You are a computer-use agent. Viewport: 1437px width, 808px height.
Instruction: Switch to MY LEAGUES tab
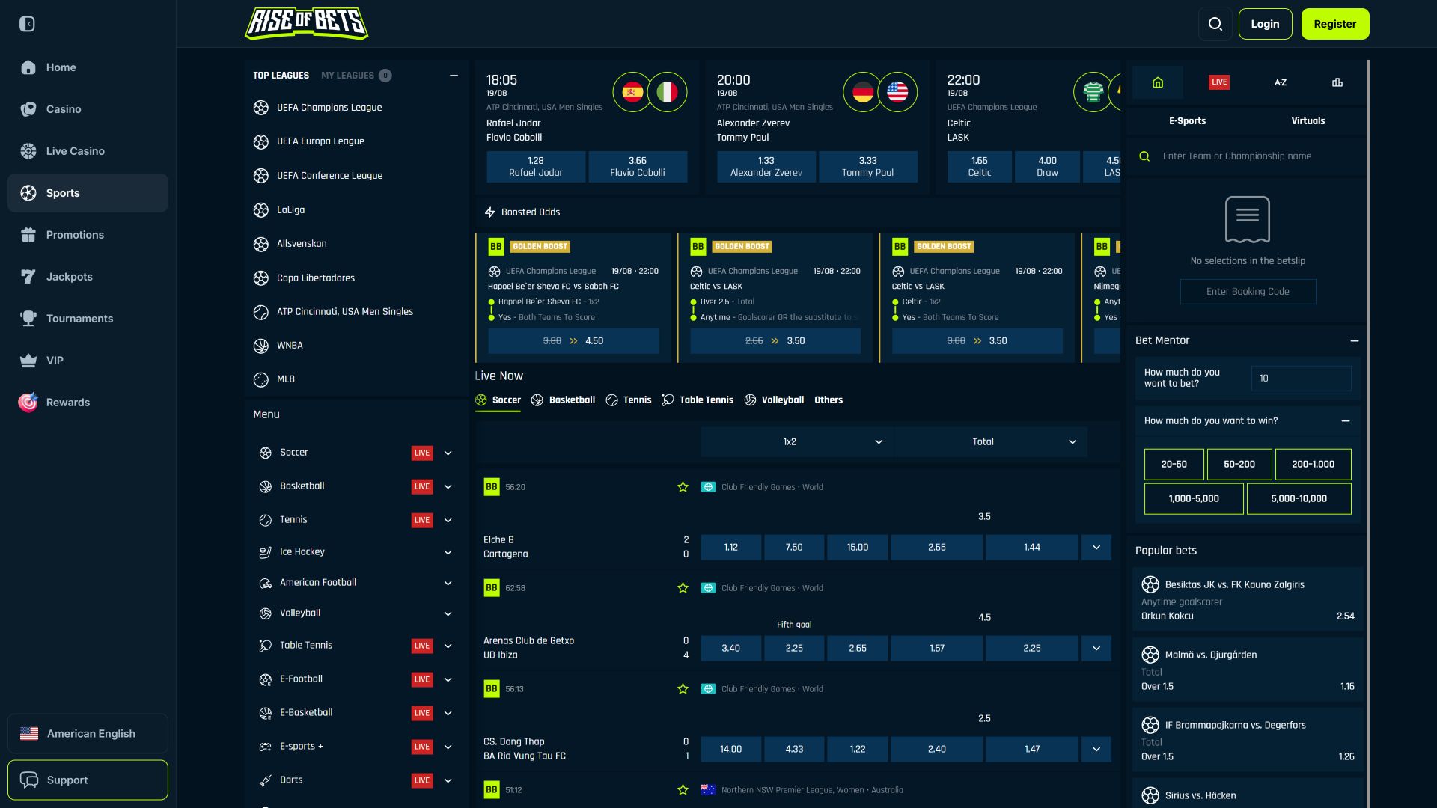pyautogui.click(x=356, y=76)
